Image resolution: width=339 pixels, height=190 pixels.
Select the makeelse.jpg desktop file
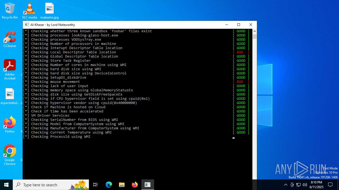click(x=49, y=11)
